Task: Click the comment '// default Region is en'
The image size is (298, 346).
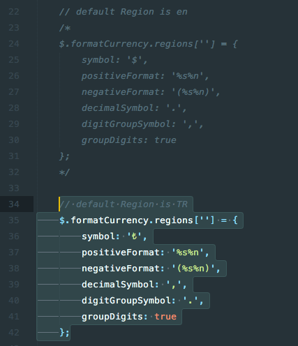Action: click(x=124, y=12)
